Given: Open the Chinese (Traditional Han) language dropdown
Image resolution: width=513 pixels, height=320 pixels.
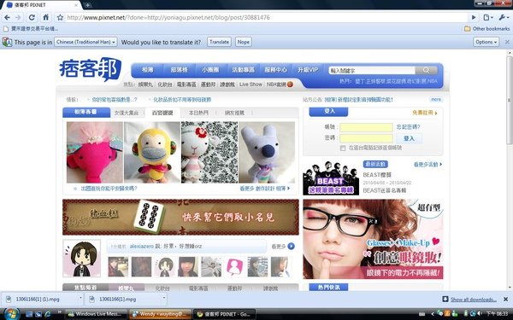Looking at the screenshot, I should coord(85,42).
